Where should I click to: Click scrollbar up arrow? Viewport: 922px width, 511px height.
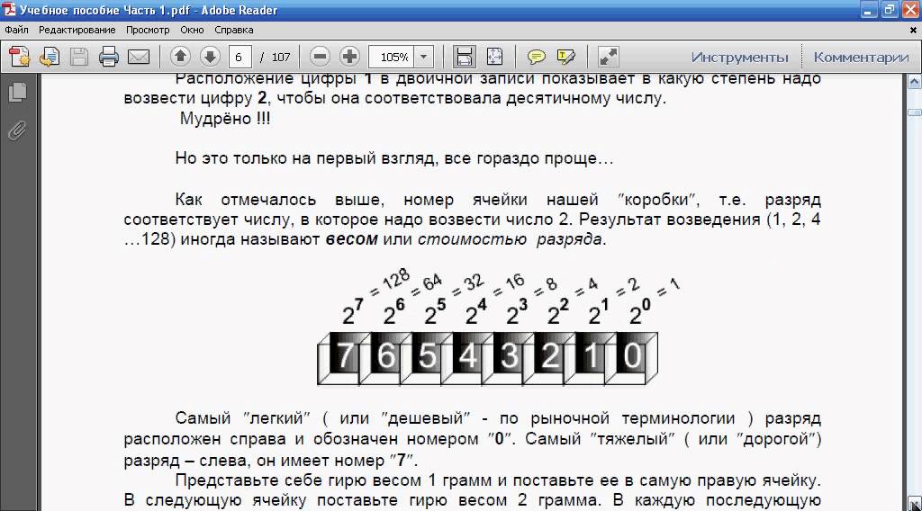click(915, 82)
